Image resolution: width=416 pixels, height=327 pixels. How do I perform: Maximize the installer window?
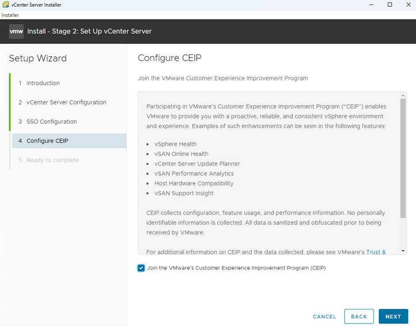click(390, 5)
